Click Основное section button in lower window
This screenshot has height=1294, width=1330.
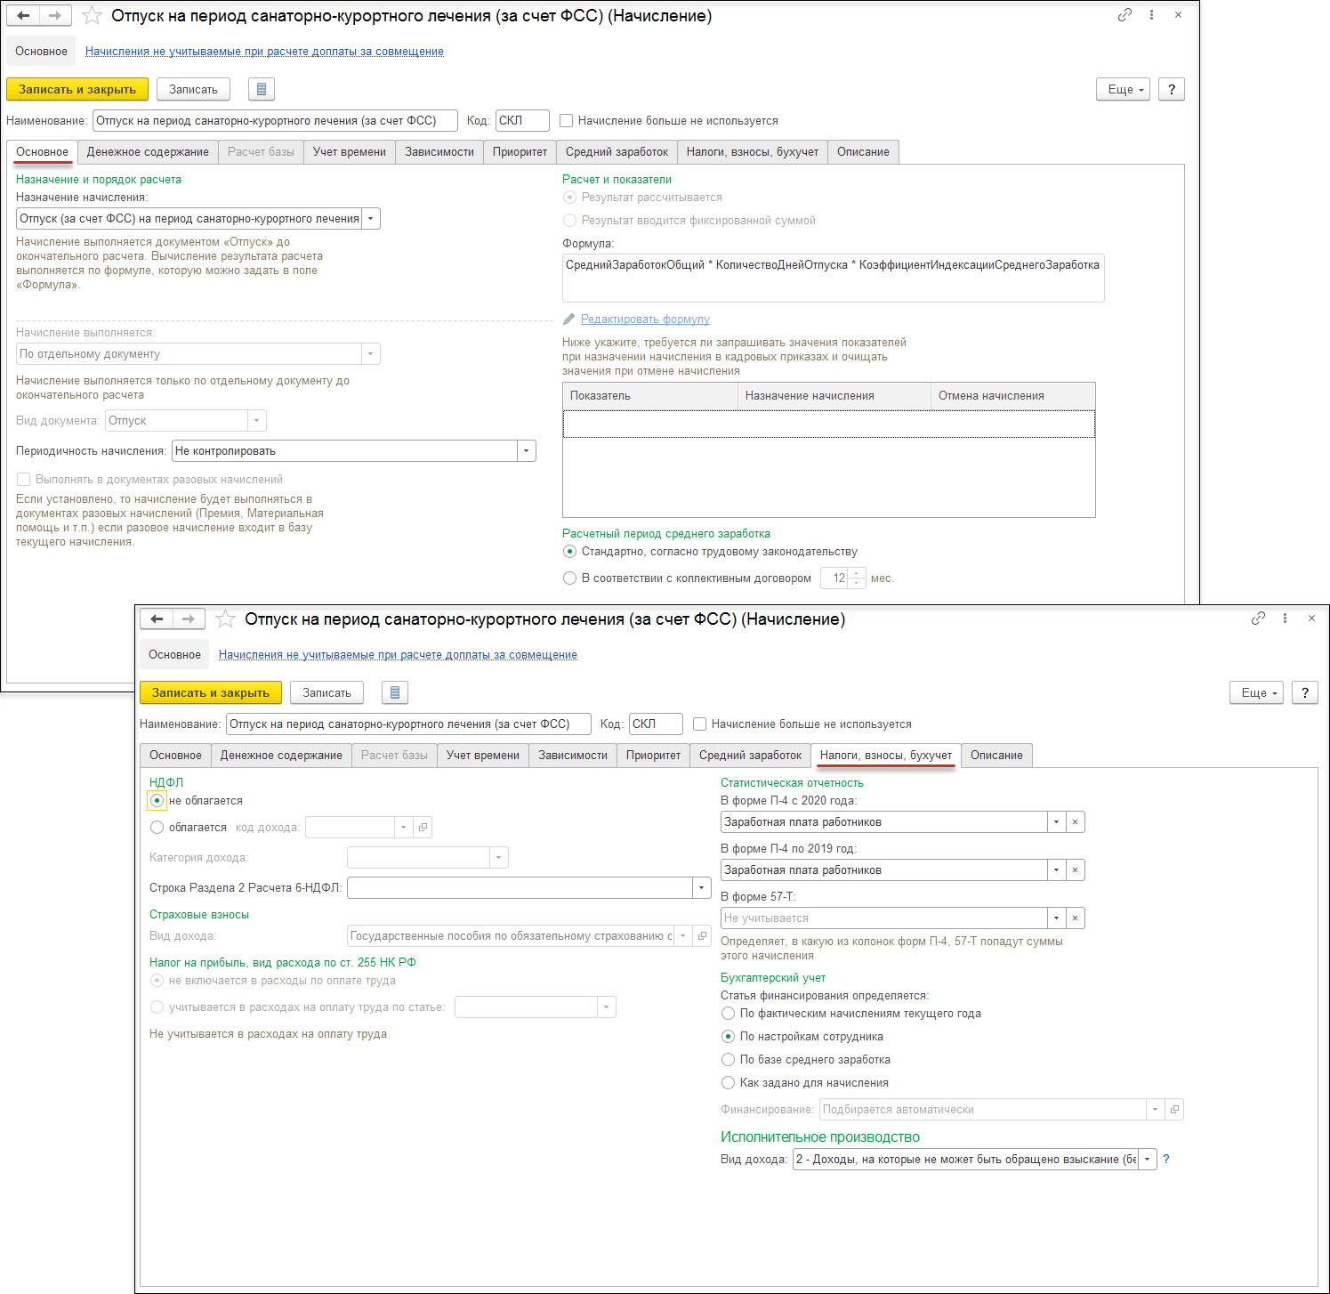point(174,655)
